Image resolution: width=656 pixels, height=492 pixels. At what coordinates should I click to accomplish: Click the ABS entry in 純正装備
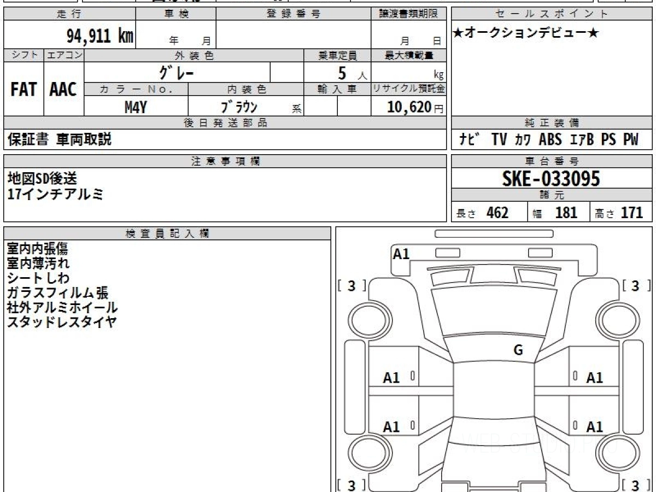coord(550,139)
